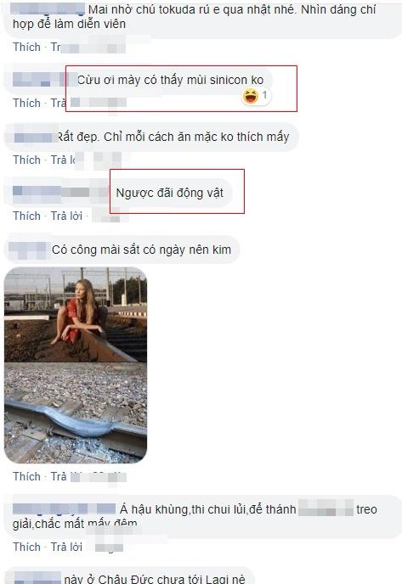Screen dimensions: 402x584
Task: Click Thích under "Á hậu khùng" comment
Action: pos(26,547)
